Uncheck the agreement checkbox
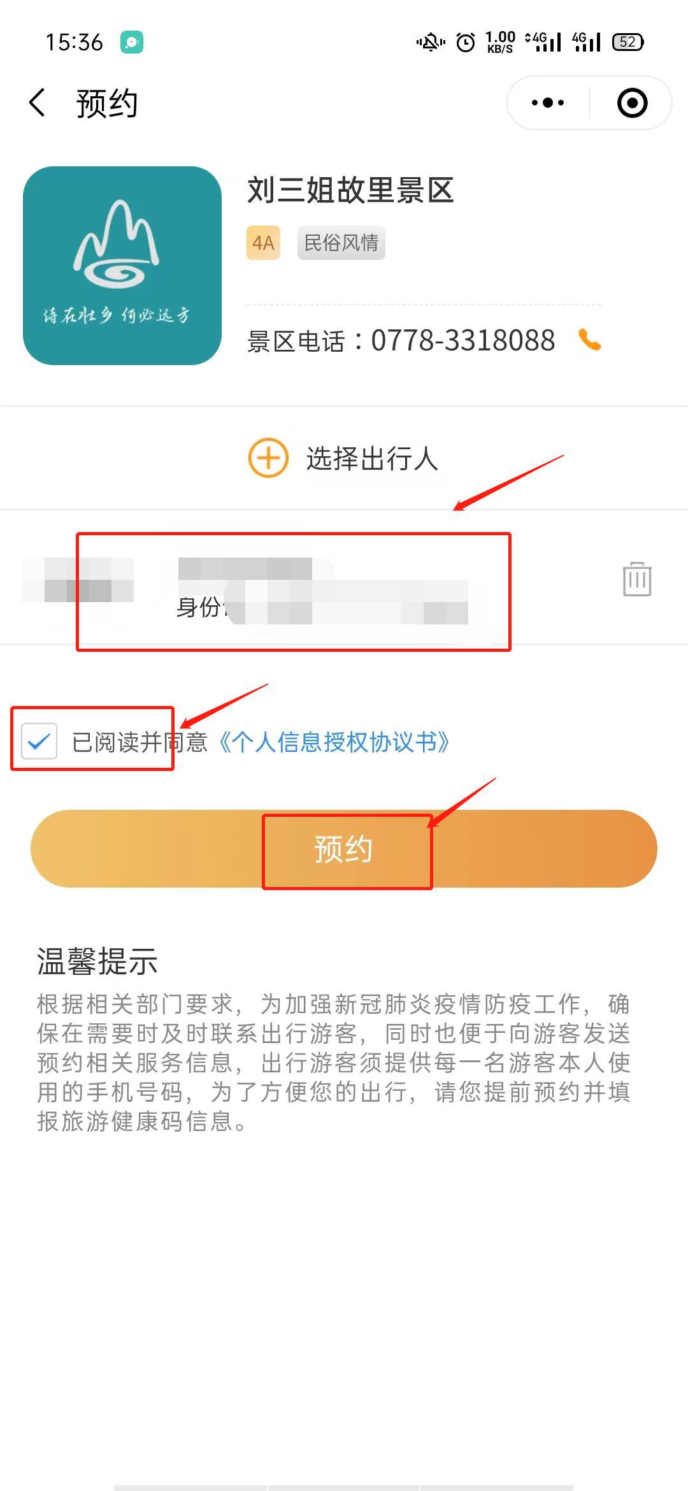This screenshot has height=1491, width=688. [39, 741]
